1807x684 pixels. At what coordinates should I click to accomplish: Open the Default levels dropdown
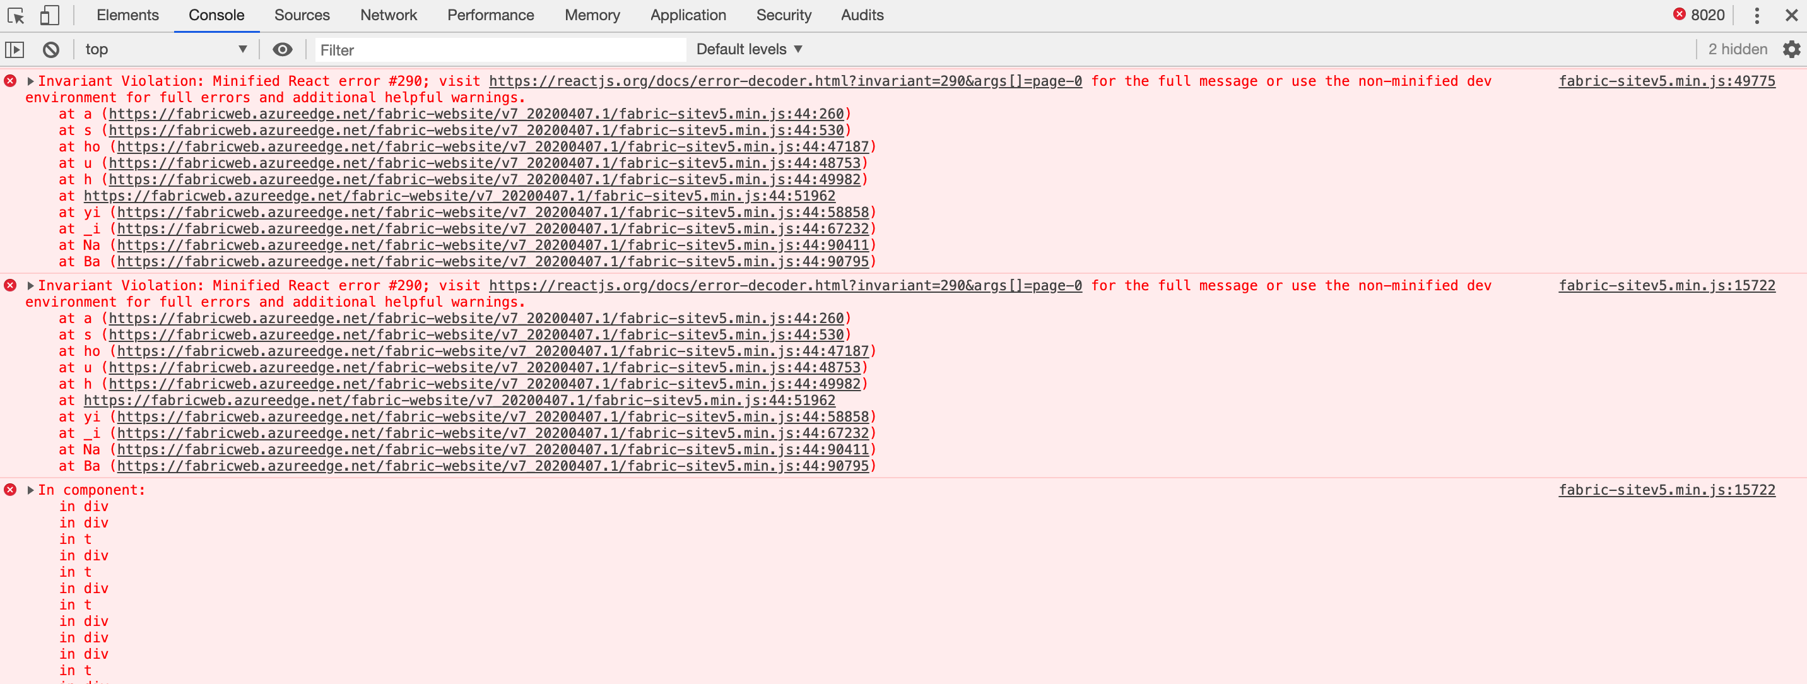[x=748, y=49]
